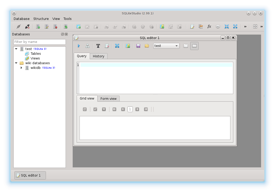The image size is (275, 192).
Task: Click the Delete table icon in main toolbar
Action: click(x=96, y=27)
